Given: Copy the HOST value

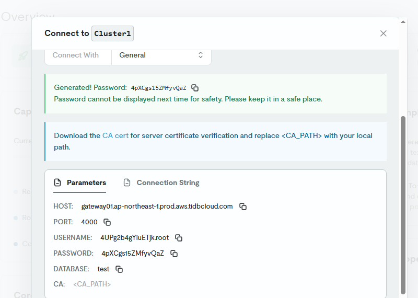Looking at the screenshot, I should click(243, 207).
